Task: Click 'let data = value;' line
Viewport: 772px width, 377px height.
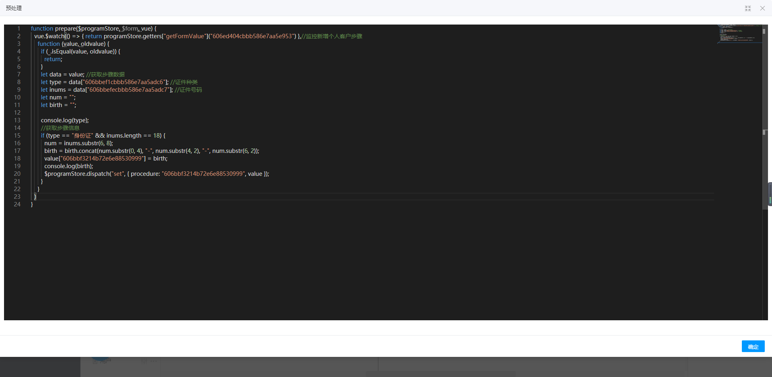Action: click(x=62, y=74)
